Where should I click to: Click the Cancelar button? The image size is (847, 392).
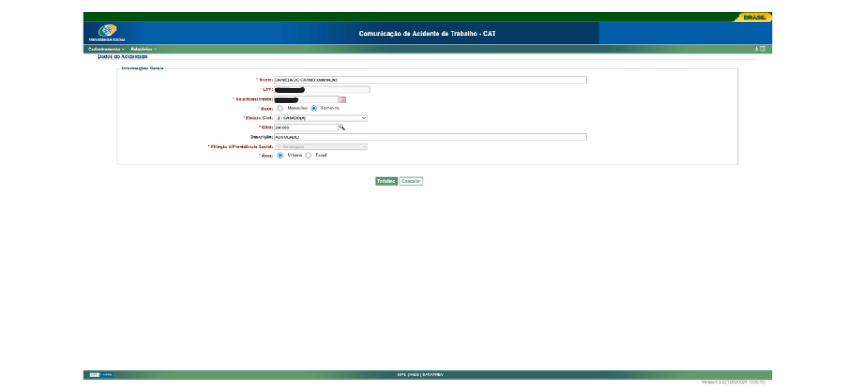[411, 181]
